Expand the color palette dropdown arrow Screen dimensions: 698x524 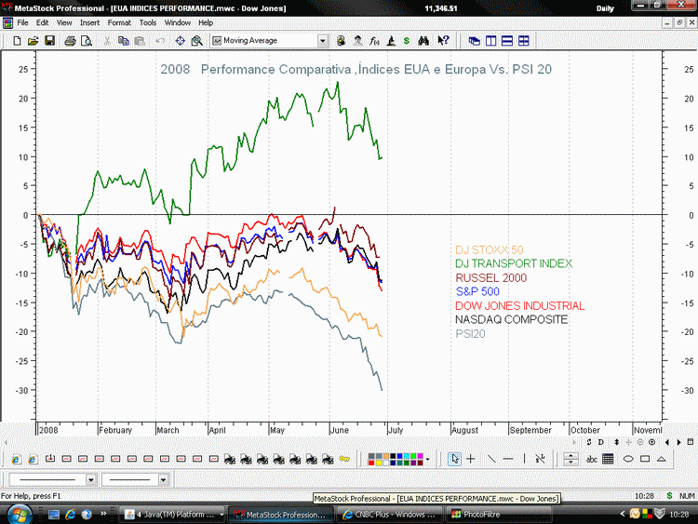point(428,459)
